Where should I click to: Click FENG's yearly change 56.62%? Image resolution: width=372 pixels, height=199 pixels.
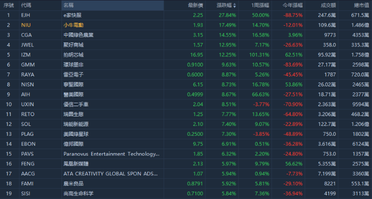tap(294, 164)
